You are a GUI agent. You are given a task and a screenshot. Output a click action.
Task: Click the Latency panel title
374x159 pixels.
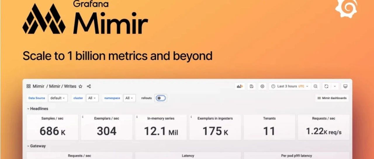point(188,156)
